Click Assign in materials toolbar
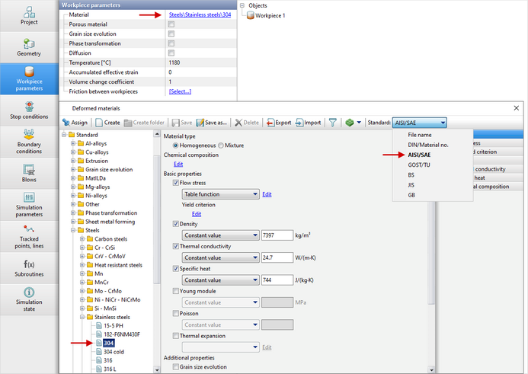The height and width of the screenshot is (374, 528). coord(75,122)
